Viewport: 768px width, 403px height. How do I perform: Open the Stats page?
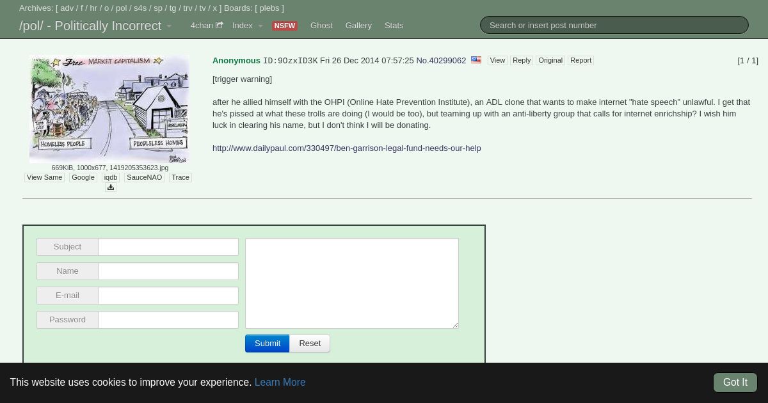coord(394,26)
